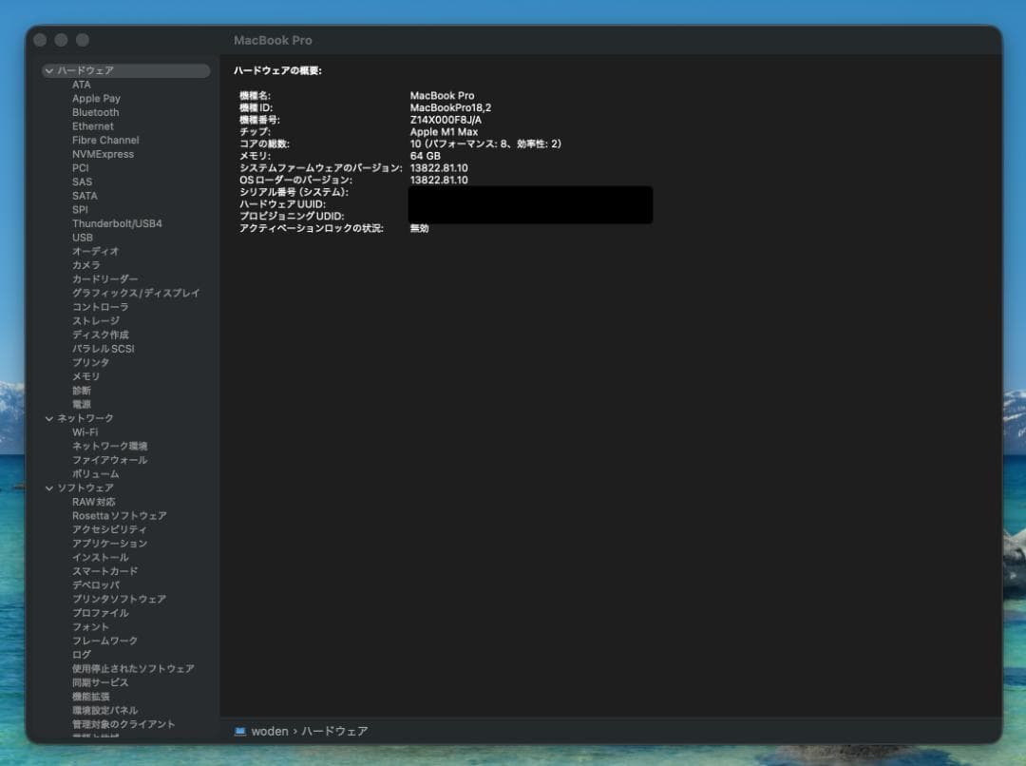Click the model number Z14X000F8J/A
This screenshot has height=766, width=1026.
pyautogui.click(x=446, y=120)
